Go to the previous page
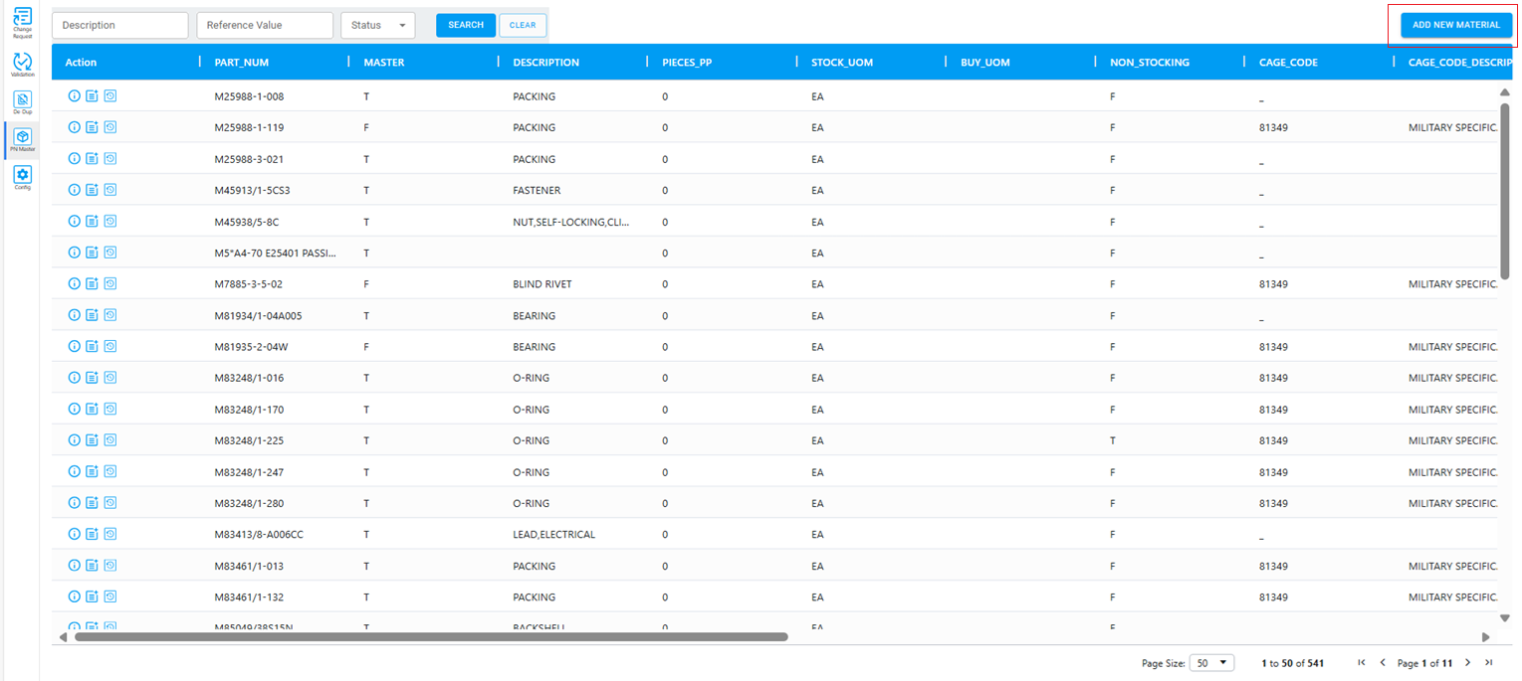 pyautogui.click(x=1382, y=663)
